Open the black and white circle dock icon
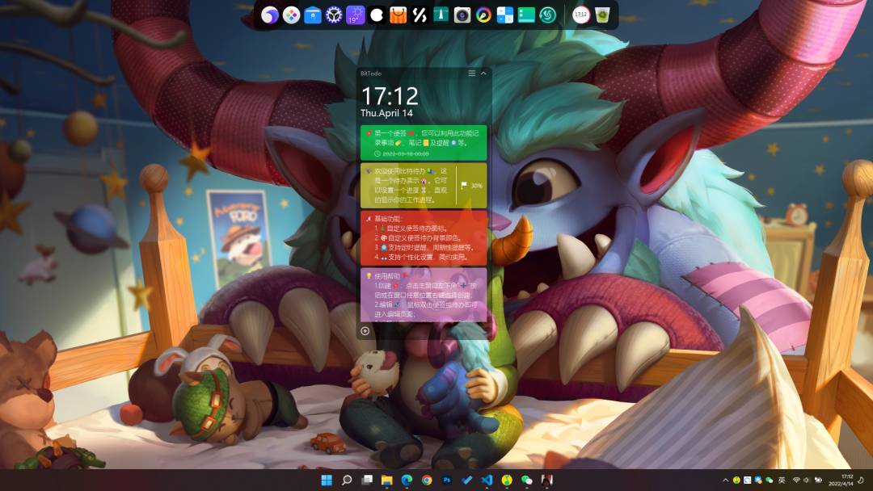 click(x=377, y=15)
